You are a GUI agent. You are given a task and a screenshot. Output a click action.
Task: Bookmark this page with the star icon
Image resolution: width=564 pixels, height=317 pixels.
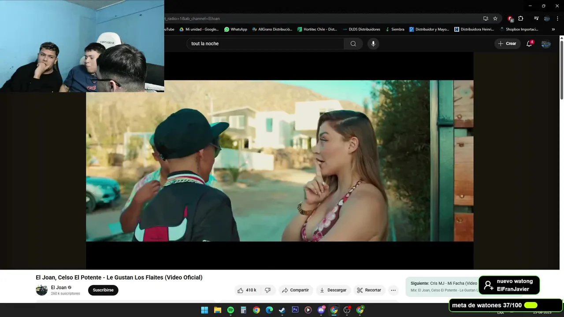(x=495, y=18)
